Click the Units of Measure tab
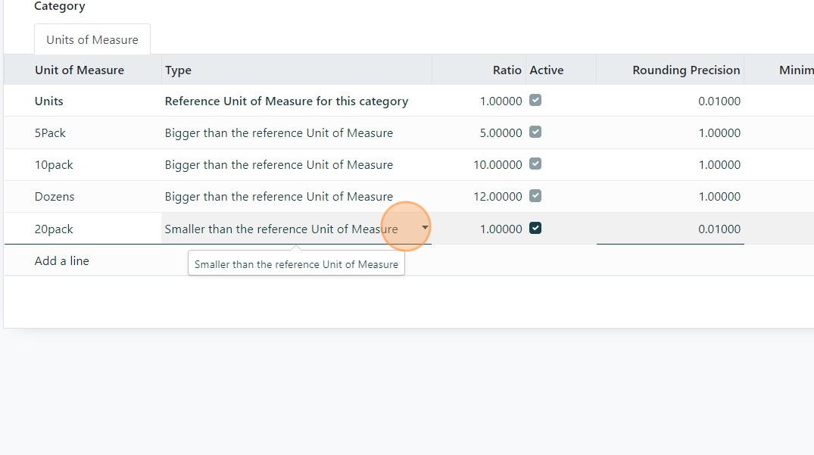 [92, 39]
